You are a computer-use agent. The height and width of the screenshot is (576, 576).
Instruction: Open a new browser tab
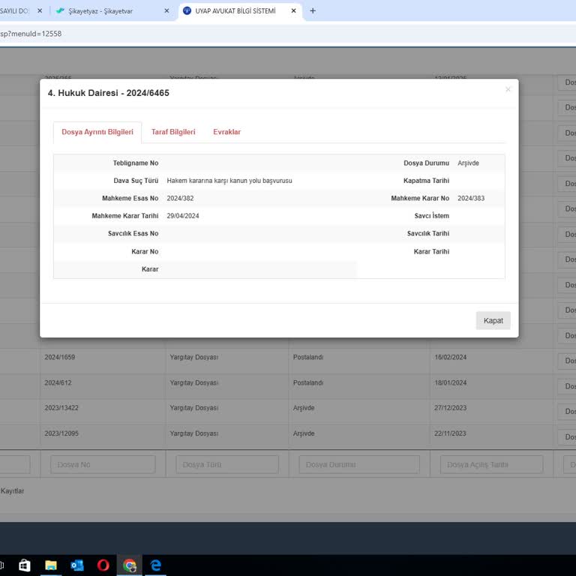pyautogui.click(x=313, y=11)
